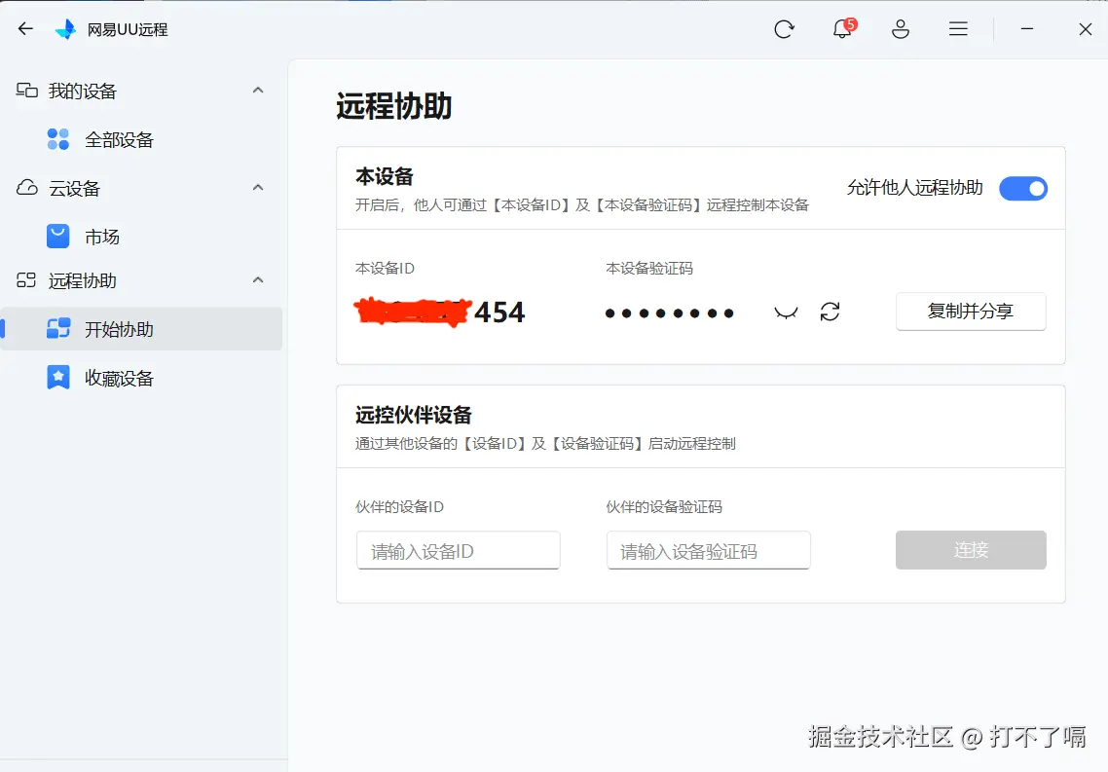Click the 连接 button

(971, 550)
